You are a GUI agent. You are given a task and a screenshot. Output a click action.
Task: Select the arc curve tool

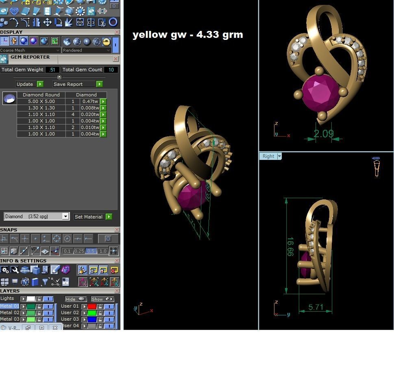click(x=14, y=22)
